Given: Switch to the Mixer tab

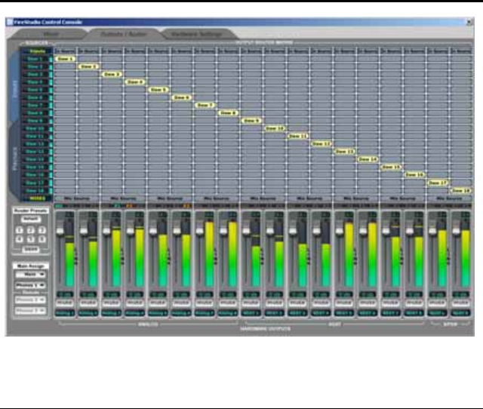Looking at the screenshot, I should tap(51, 34).
